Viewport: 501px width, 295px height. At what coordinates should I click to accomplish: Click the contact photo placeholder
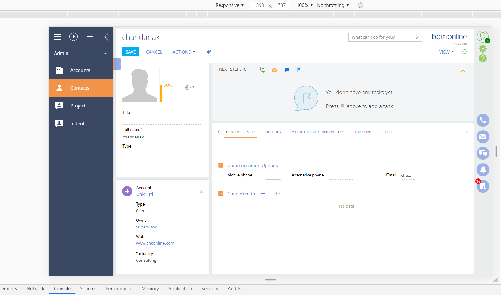(140, 86)
